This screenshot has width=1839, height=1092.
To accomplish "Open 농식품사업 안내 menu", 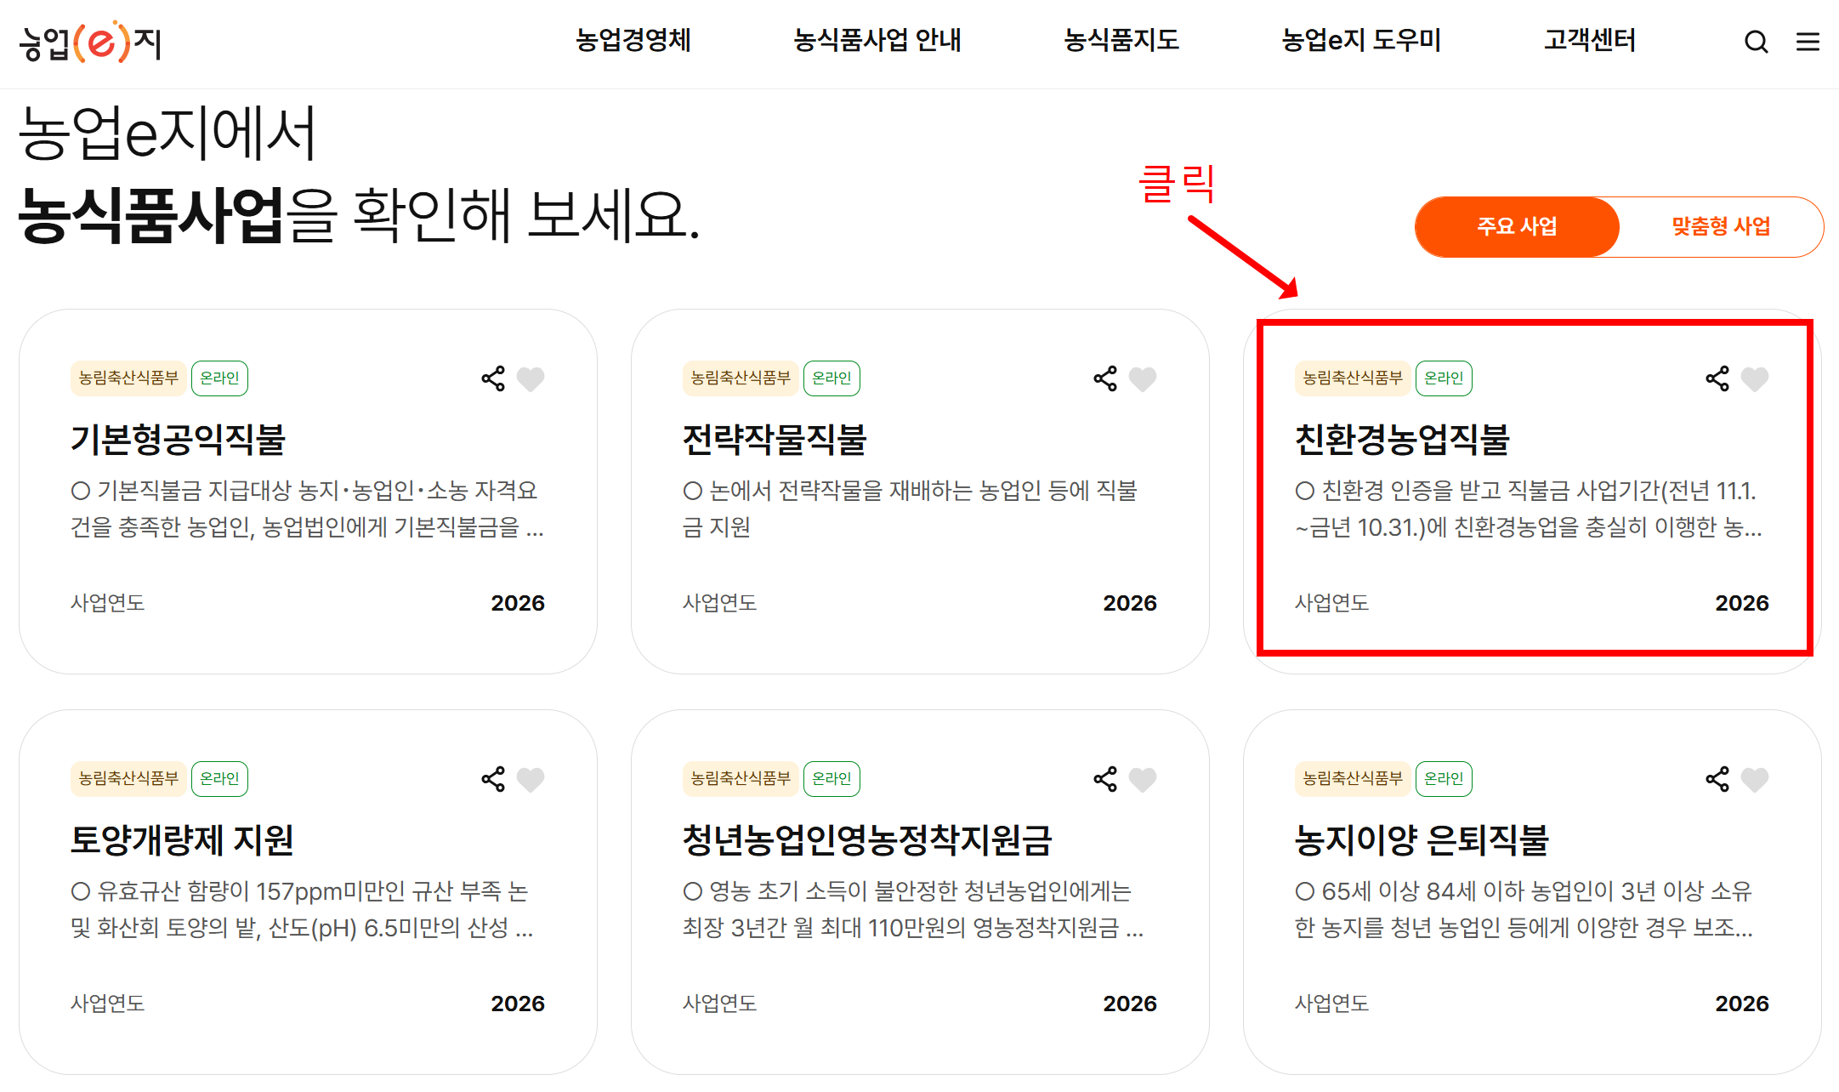I will coord(877,40).
